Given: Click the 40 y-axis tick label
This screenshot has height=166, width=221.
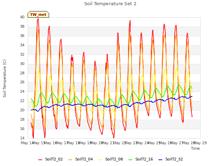Looking at the screenshot, I should [22, 17].
